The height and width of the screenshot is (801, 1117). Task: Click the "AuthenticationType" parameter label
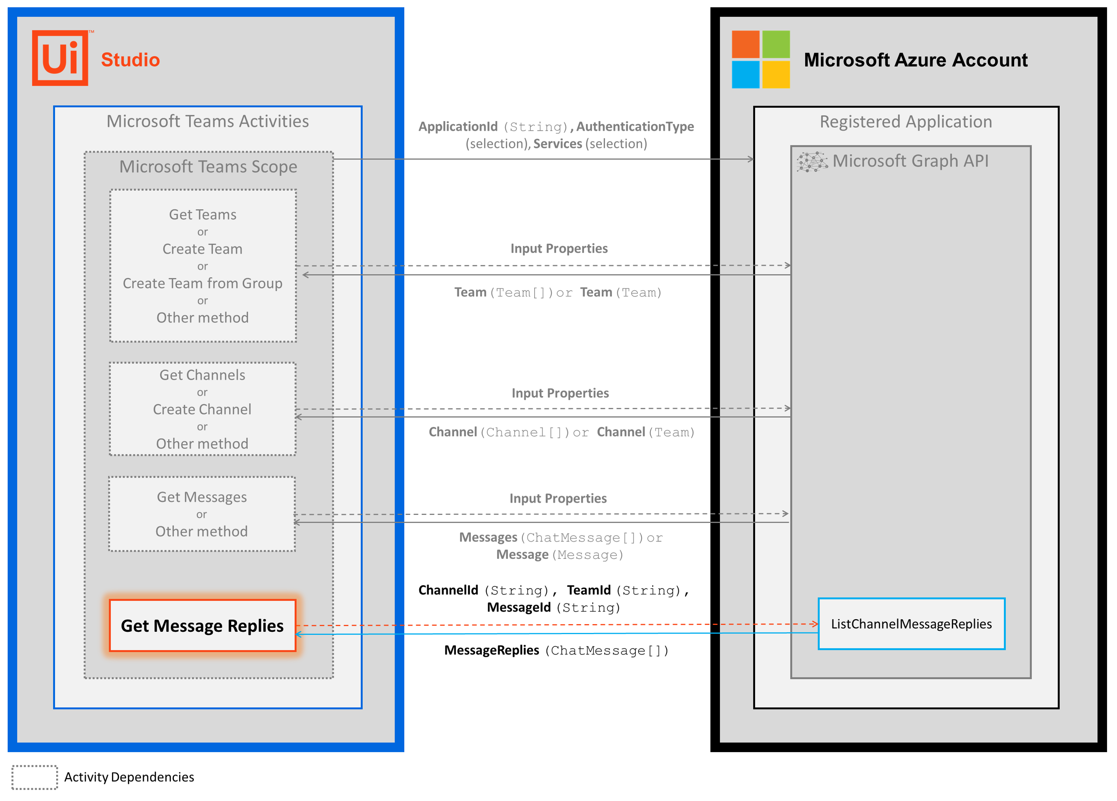coord(635,127)
